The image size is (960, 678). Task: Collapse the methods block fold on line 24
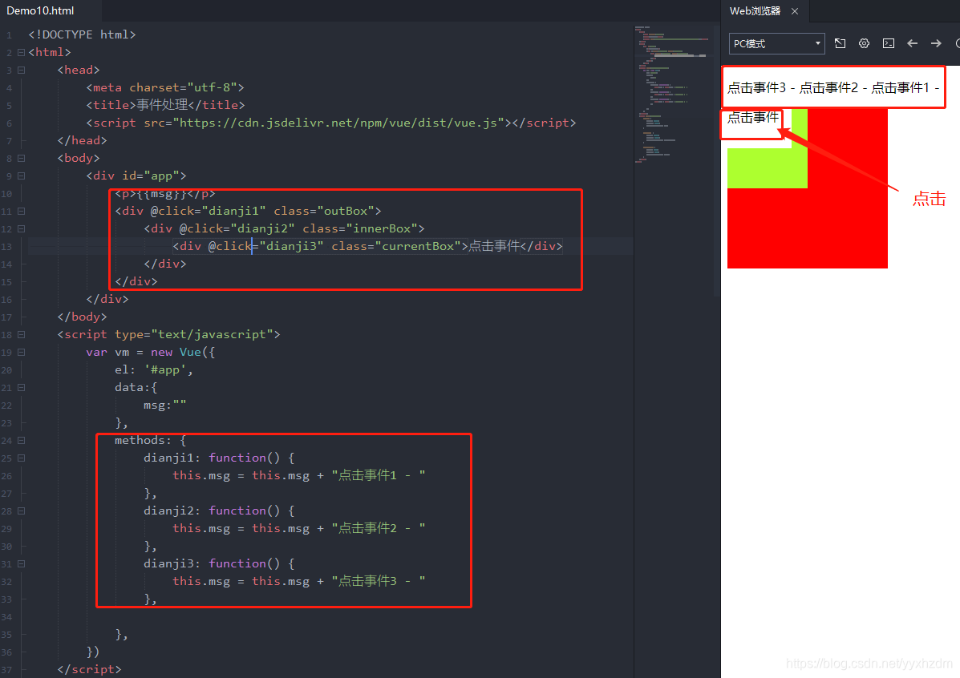[22, 441]
